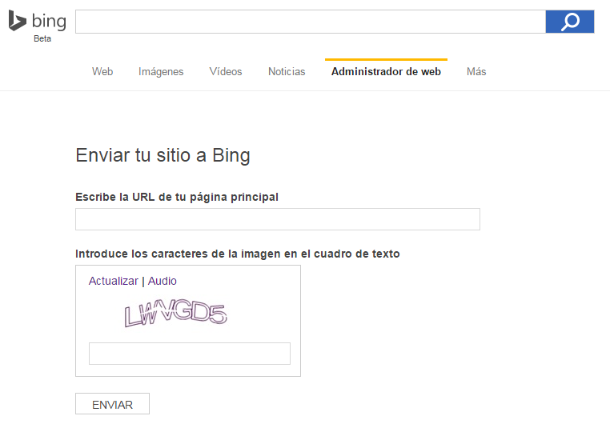The image size is (610, 424).
Task: Click the Actualizar captcha link
Action: 113,281
